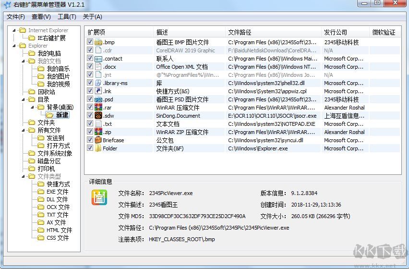This screenshot has width=409, height=269.
Task: Click the .cdr file icon
Action: 98,50
